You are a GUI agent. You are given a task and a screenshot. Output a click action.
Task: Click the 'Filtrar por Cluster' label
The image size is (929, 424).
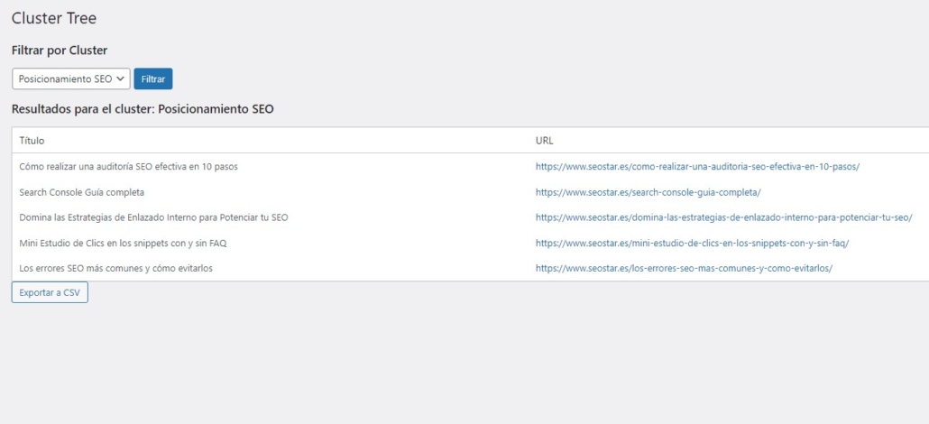click(60, 51)
